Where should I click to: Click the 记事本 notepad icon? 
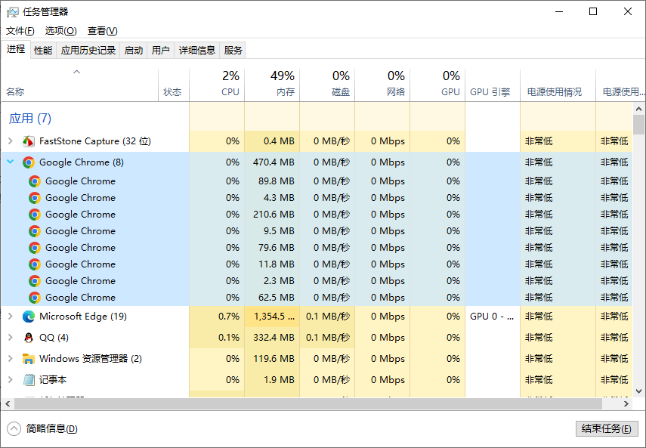coord(28,379)
